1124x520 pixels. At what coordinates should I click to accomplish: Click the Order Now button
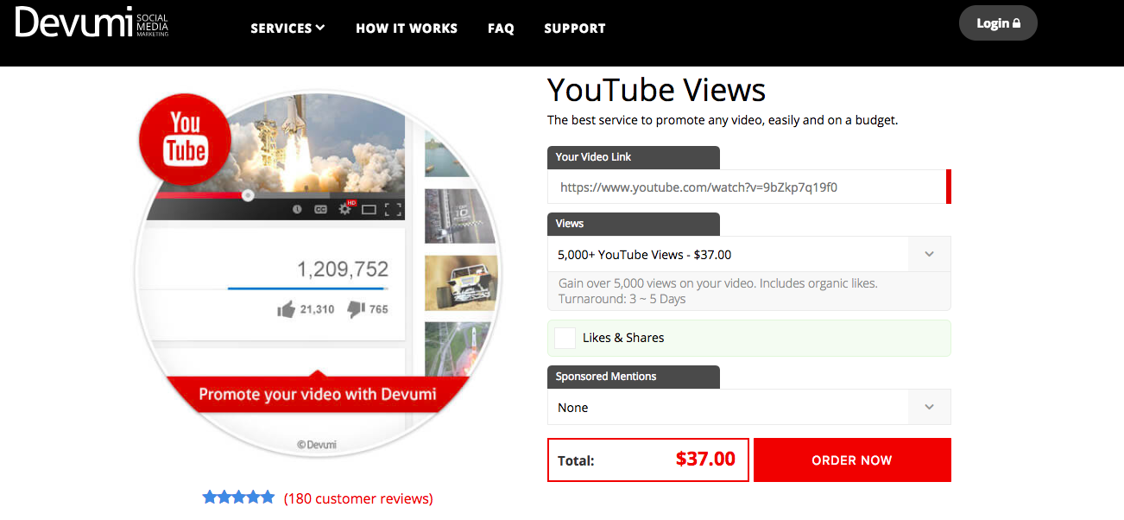tap(852, 460)
